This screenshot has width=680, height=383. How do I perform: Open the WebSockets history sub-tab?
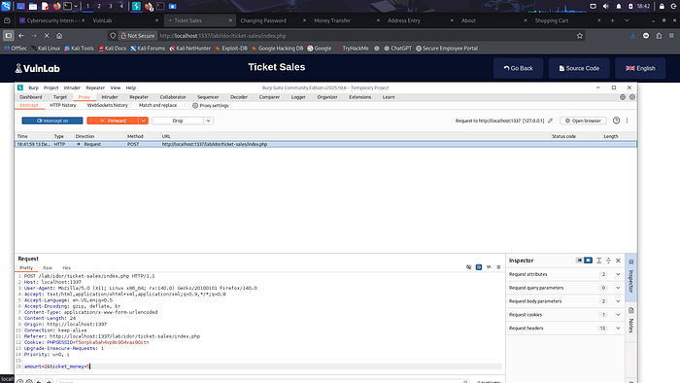tap(108, 105)
